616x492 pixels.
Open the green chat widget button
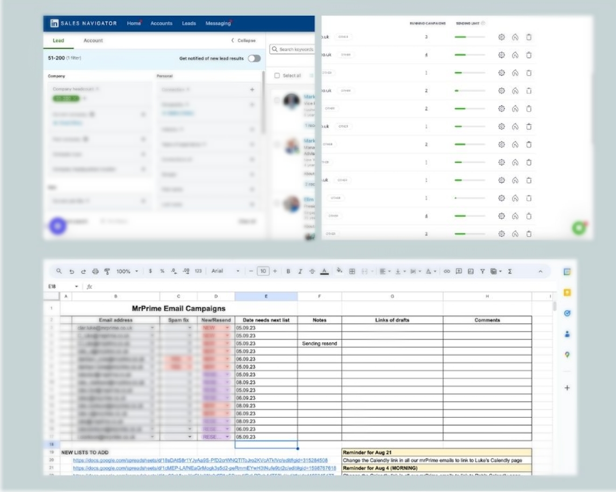579,228
